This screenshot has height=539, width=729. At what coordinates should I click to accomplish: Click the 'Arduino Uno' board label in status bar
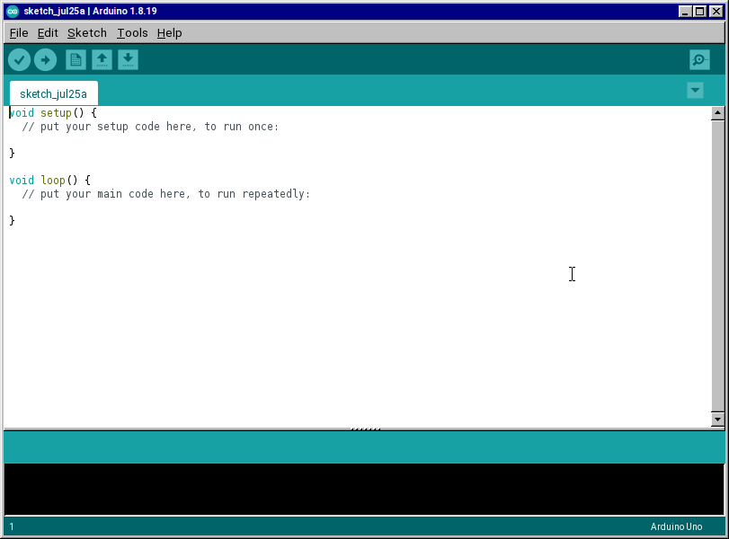pyautogui.click(x=676, y=526)
